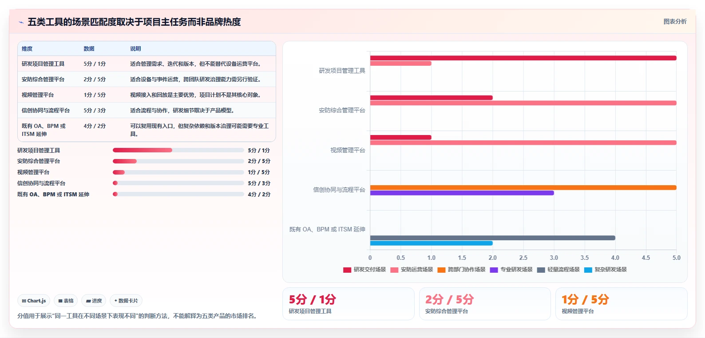Click the 信创协同与流程平台 progress bar

pyautogui.click(x=178, y=183)
